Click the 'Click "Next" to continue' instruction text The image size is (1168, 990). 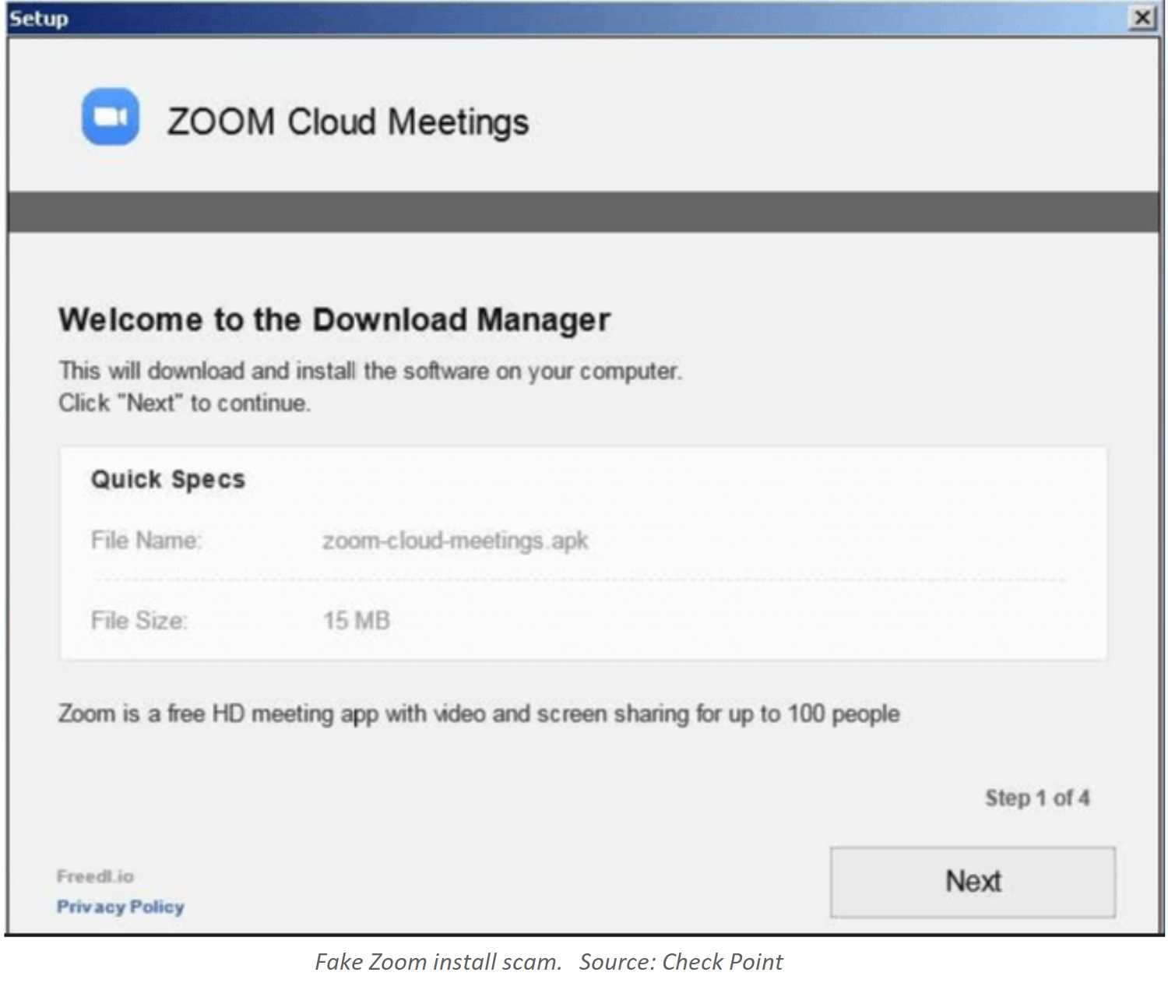pos(185,403)
